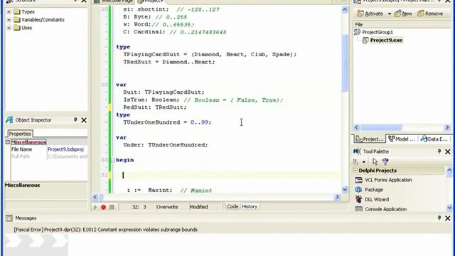Click Tool Palette scroll up arrow
455x256 pixels.
pos(449,170)
